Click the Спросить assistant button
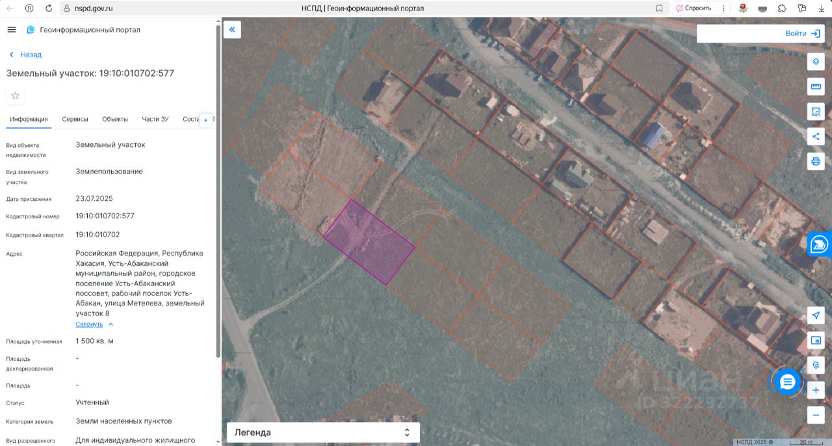The height and width of the screenshot is (446, 832). tap(694, 8)
